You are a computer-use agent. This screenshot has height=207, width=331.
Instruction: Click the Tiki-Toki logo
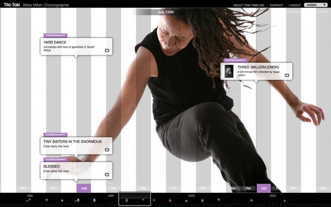tap(12, 5)
